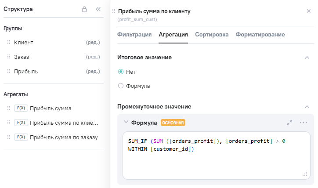Click F(X) icon of Прибыль сумма по заказу
318x188 pixels.
pyautogui.click(x=21, y=137)
